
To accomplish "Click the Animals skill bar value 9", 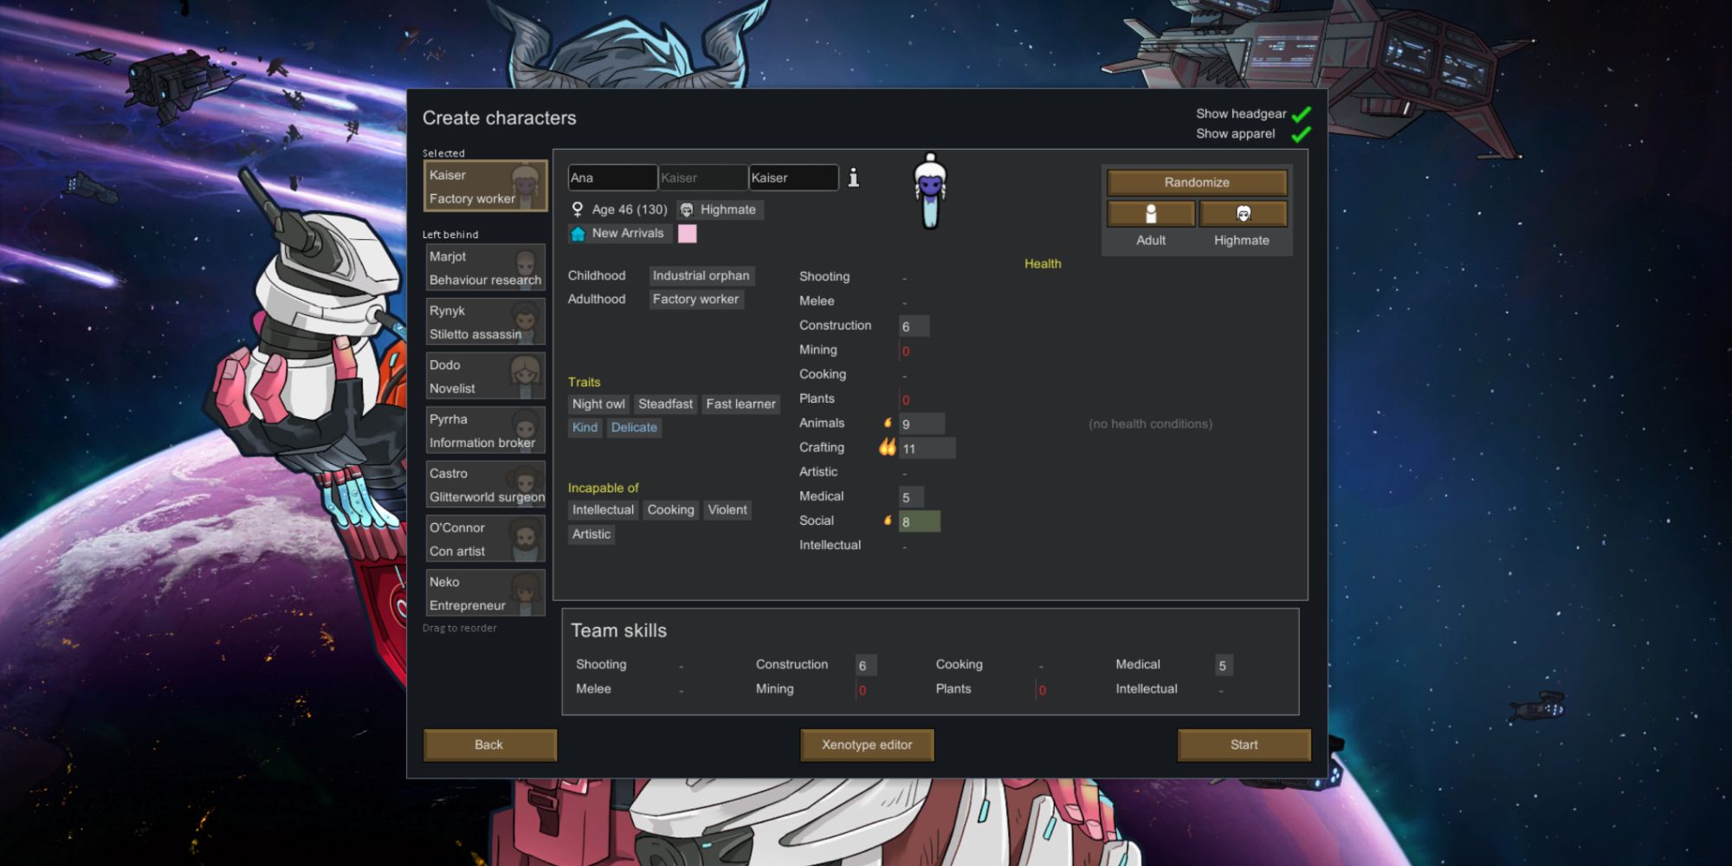I will point(921,423).
